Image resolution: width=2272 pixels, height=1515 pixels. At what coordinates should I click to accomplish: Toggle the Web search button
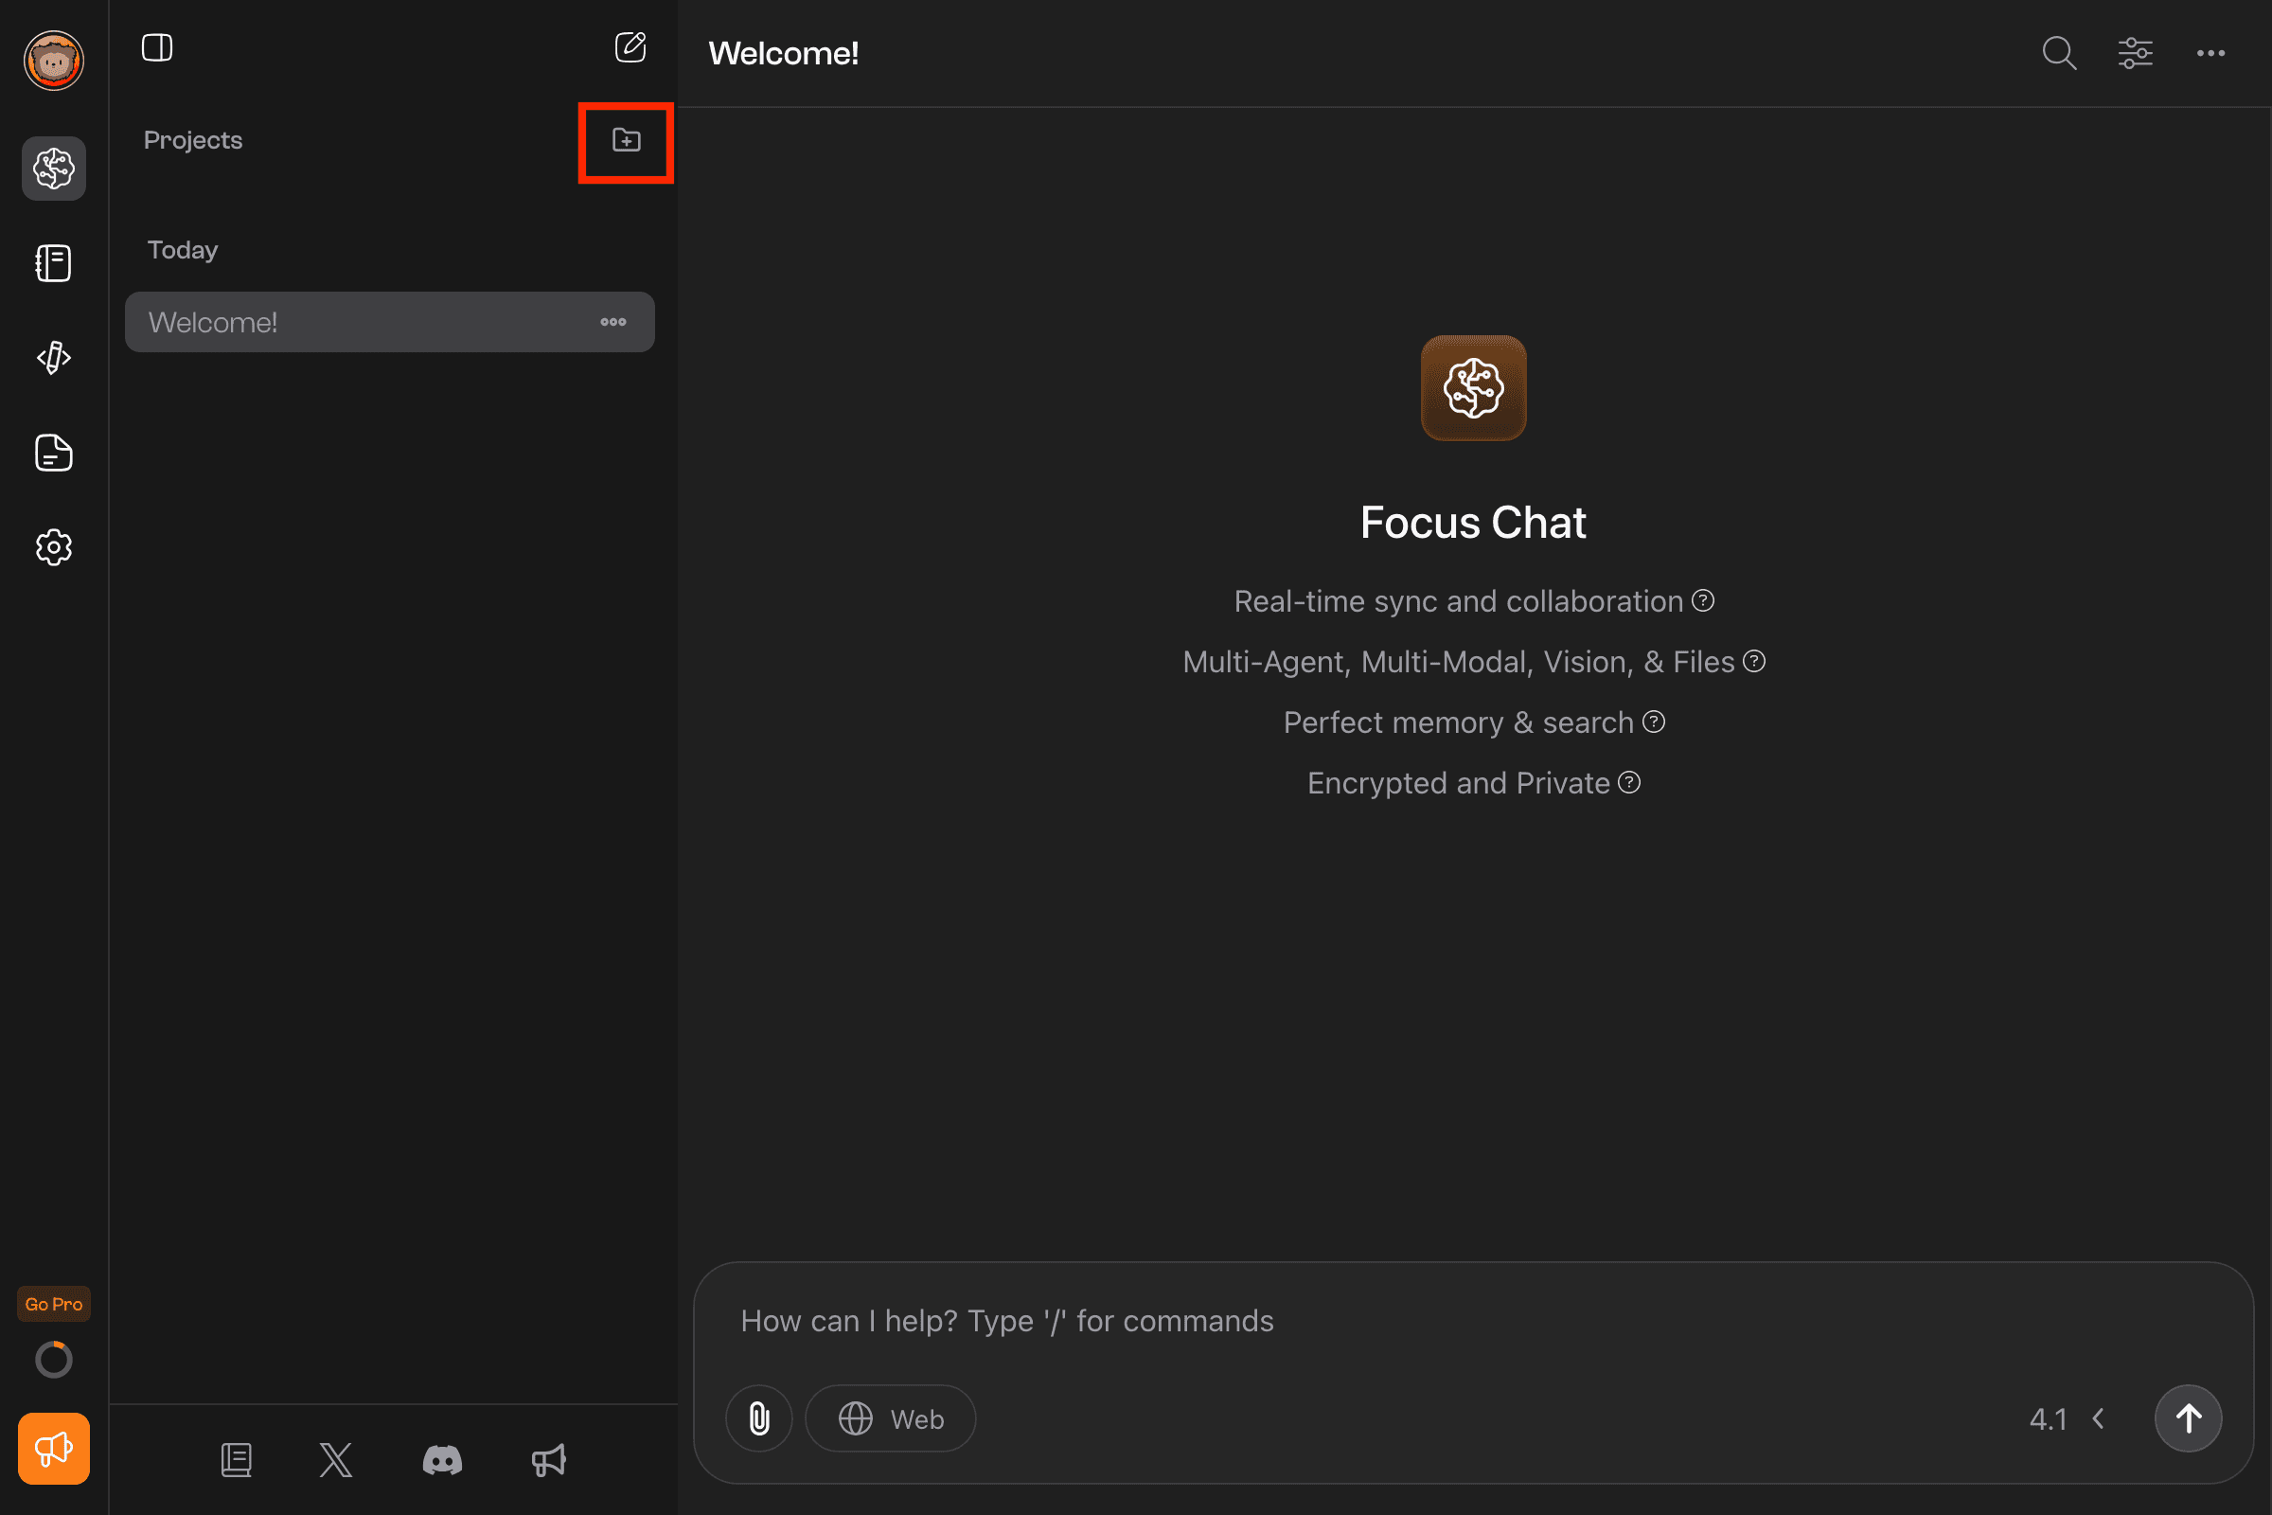click(x=891, y=1418)
